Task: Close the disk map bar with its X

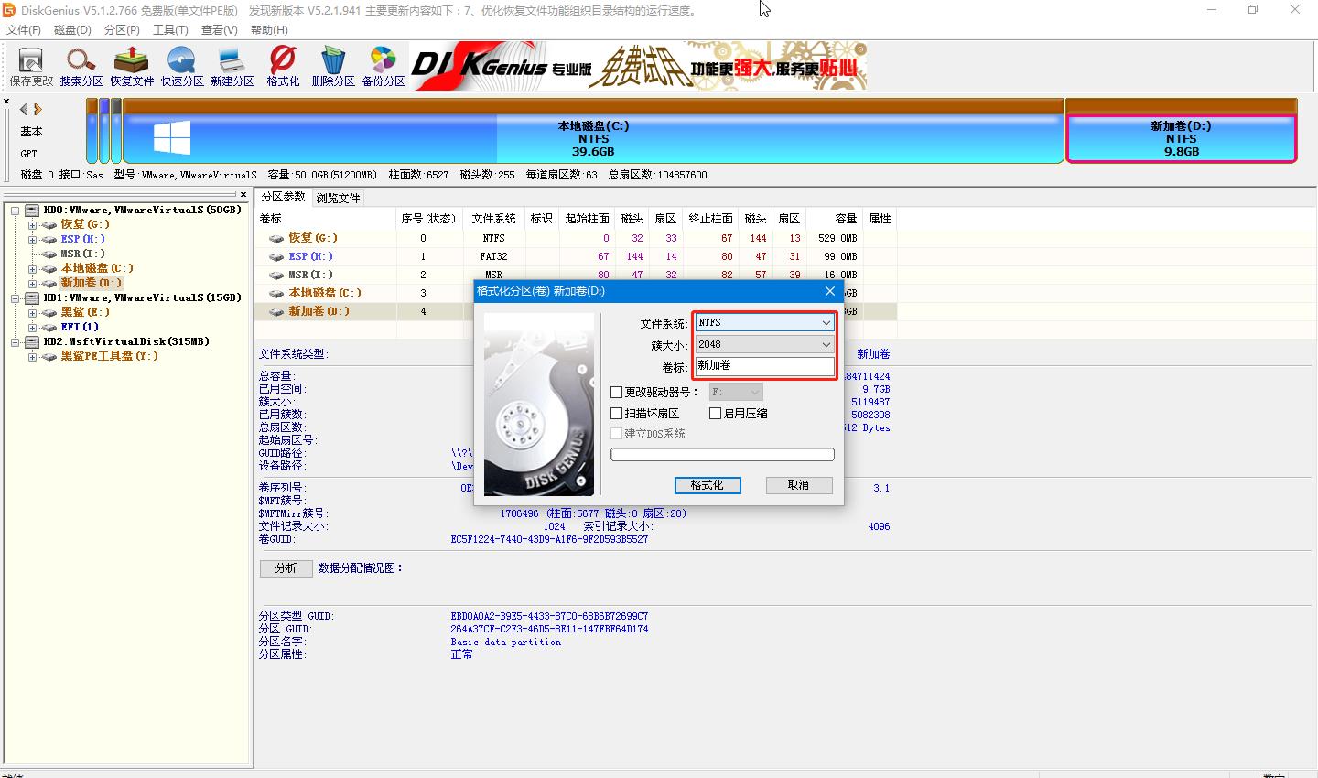Action: click(x=6, y=102)
